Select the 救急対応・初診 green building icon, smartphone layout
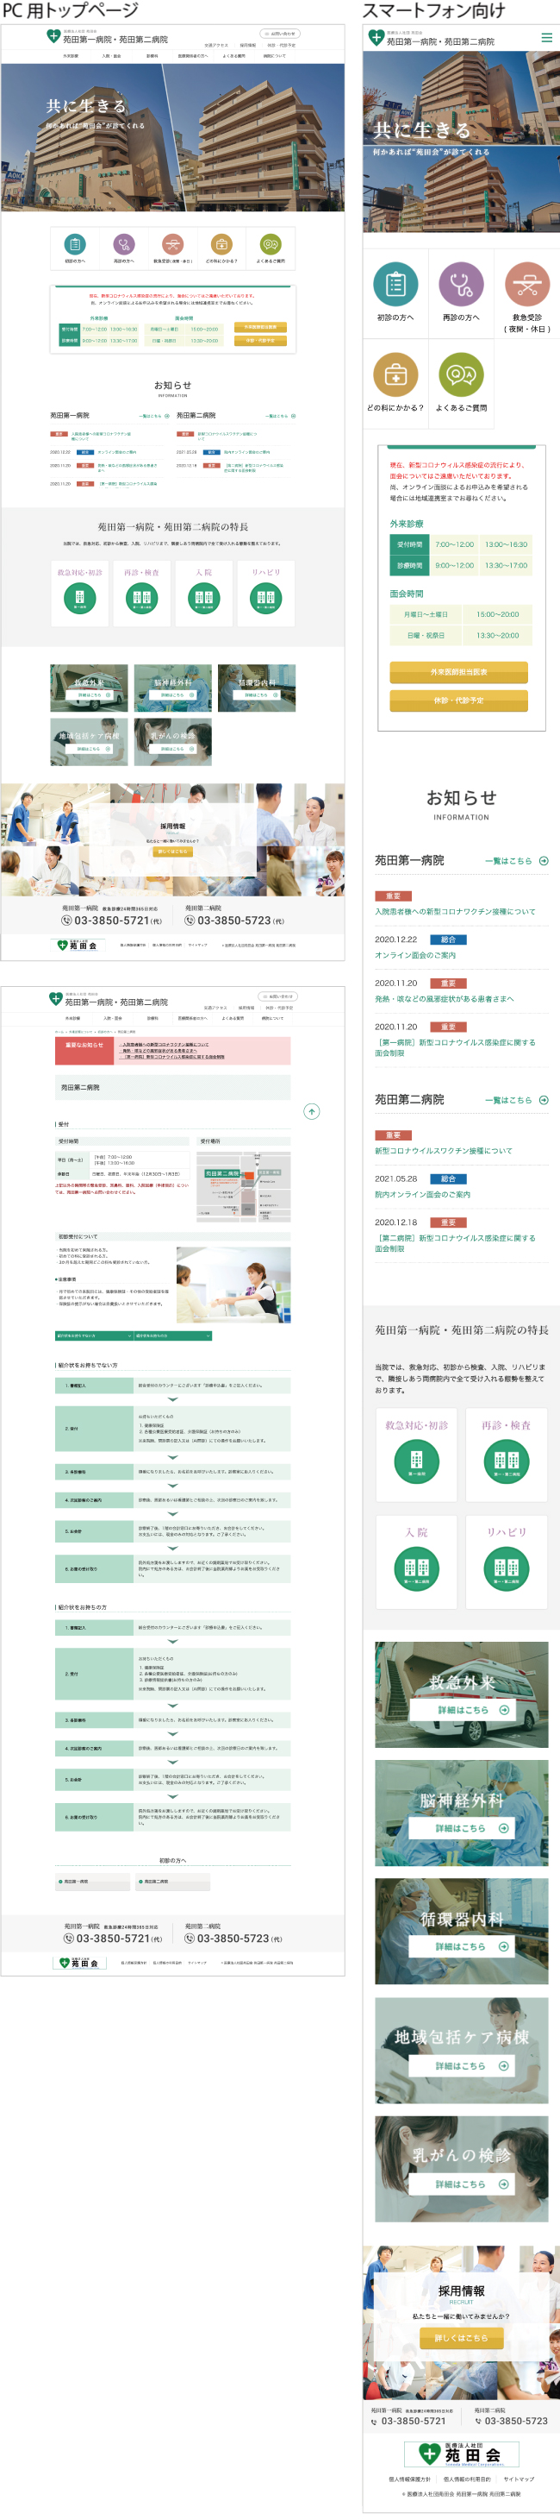Viewport: 560px width, 2520px height. click(416, 1461)
